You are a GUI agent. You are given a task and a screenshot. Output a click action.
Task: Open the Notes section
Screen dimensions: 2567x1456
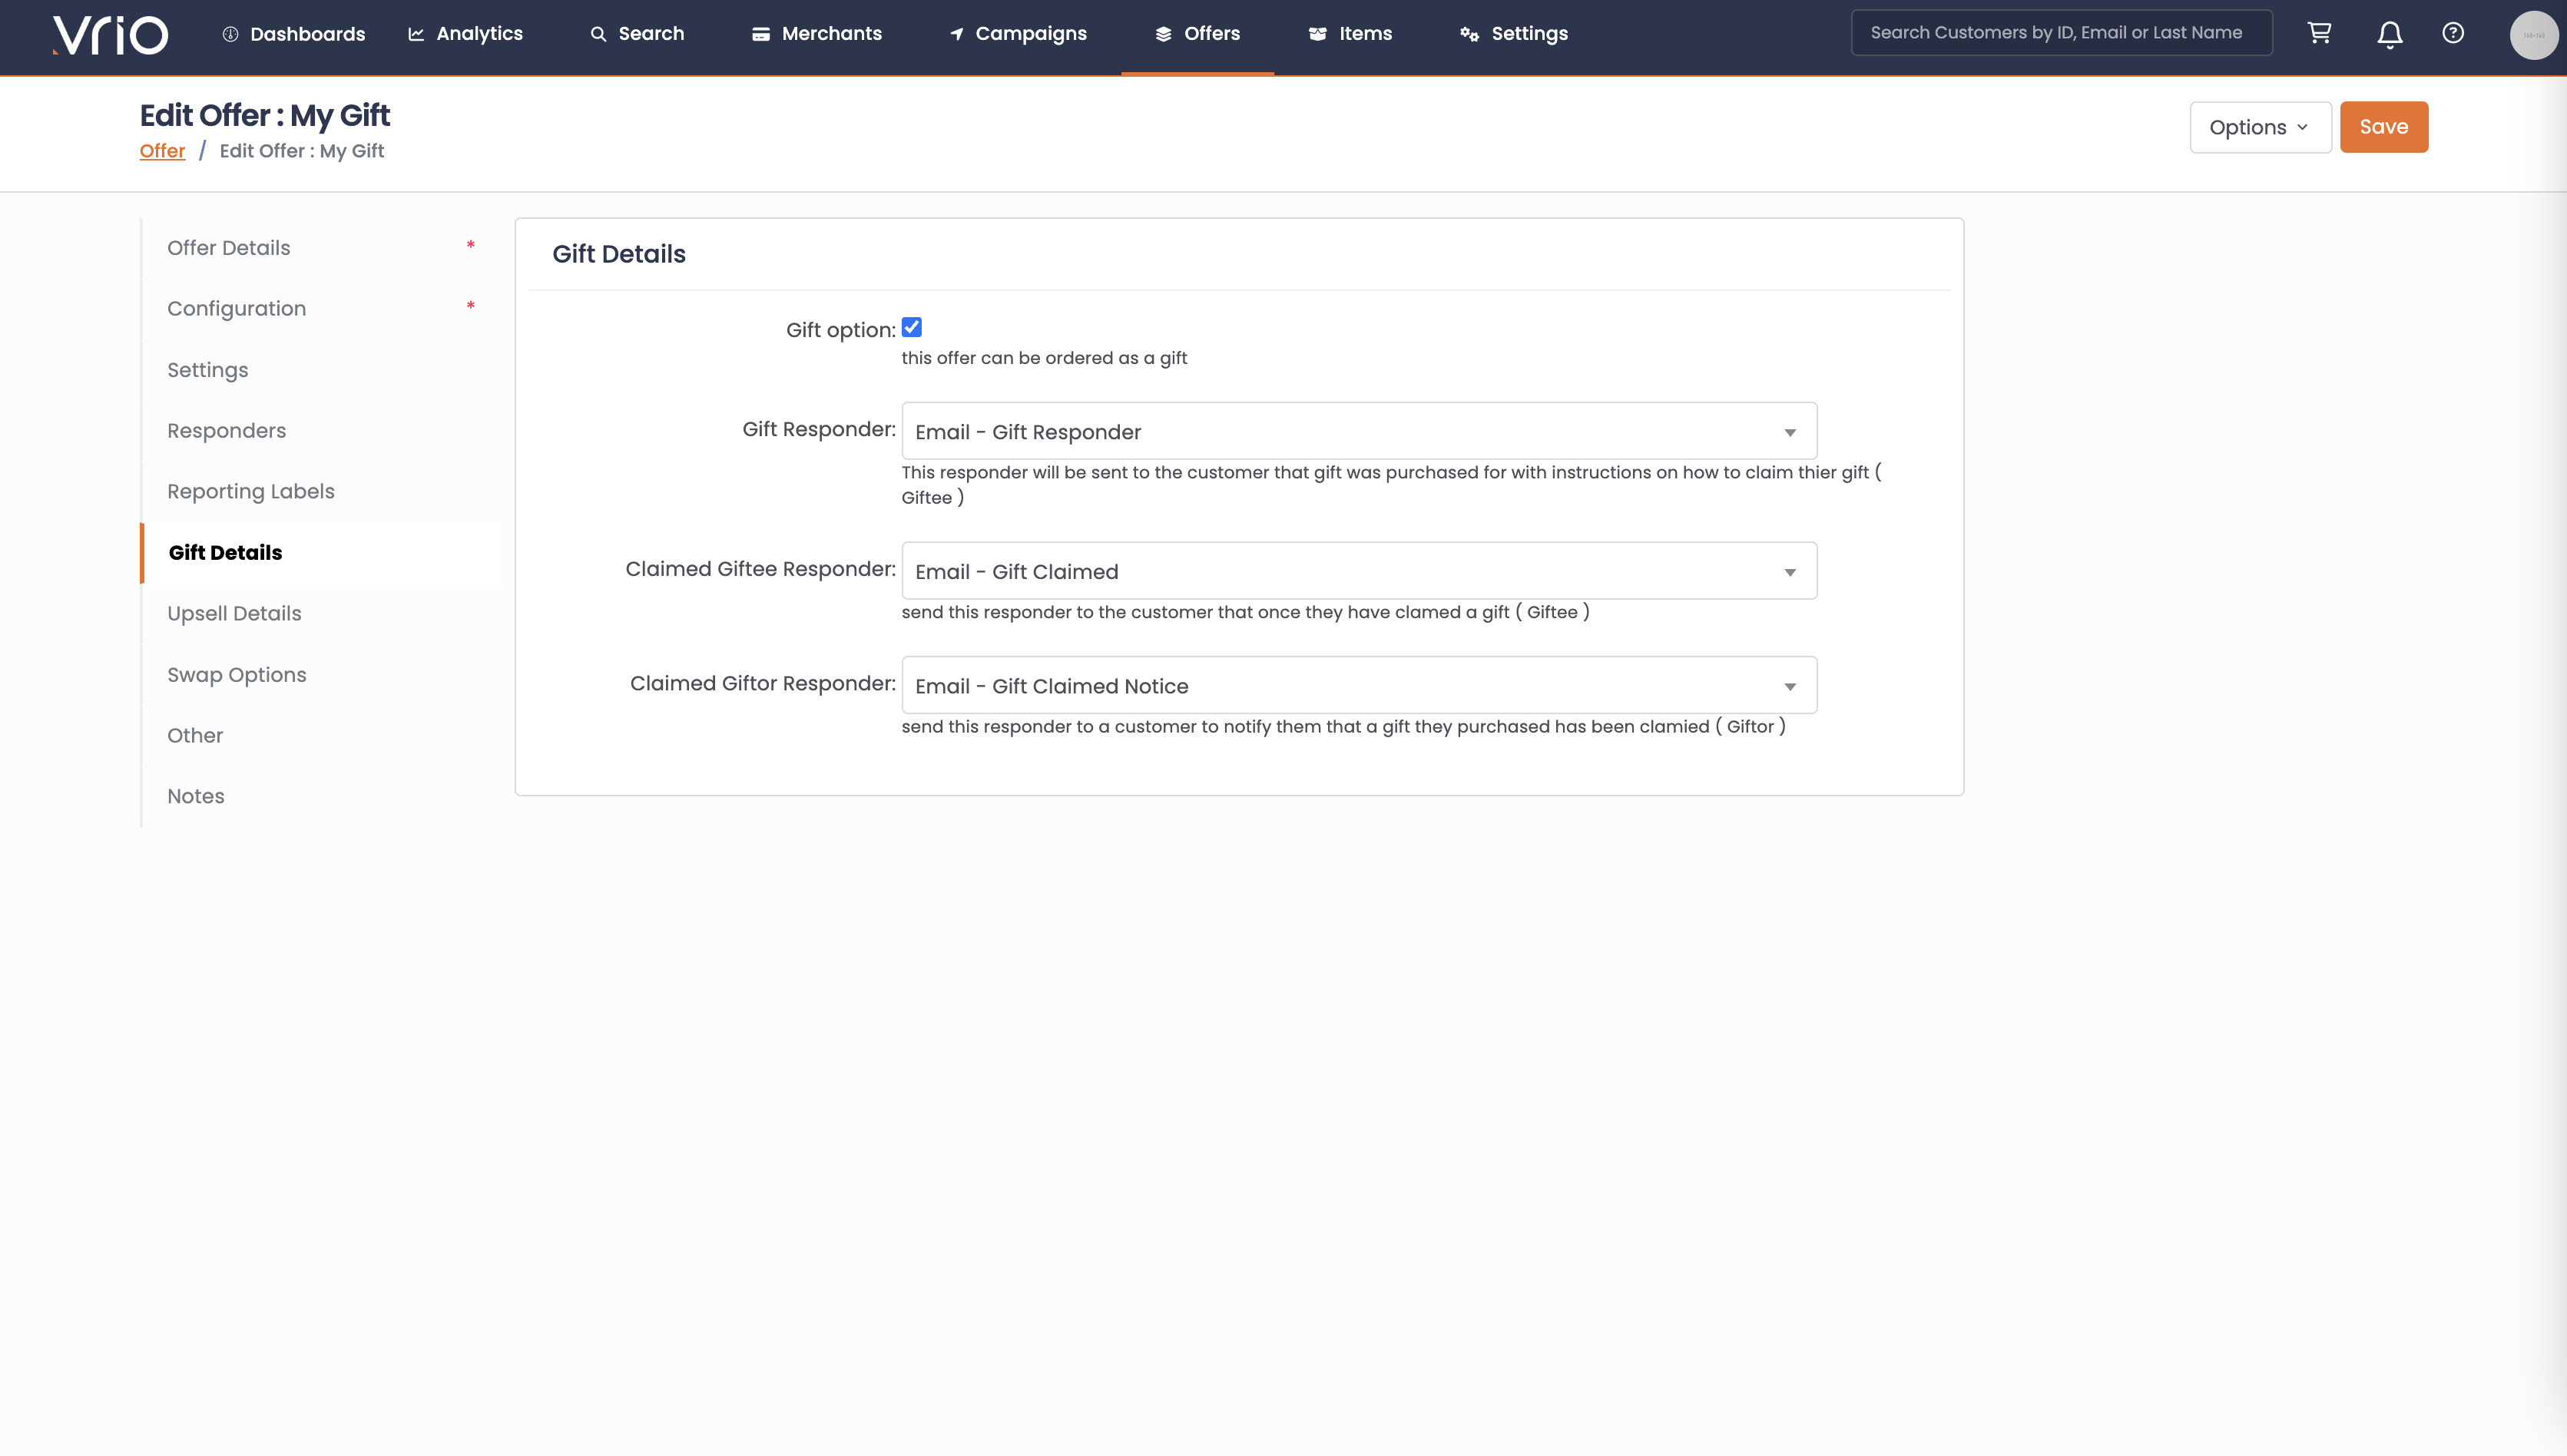coord(322,797)
